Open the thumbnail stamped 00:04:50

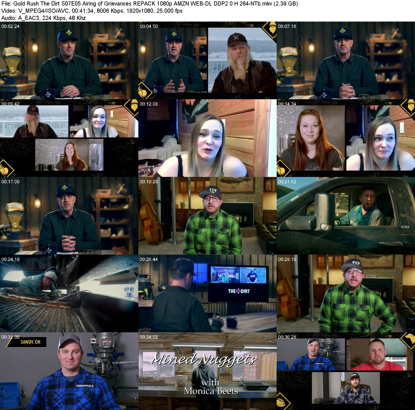pos(207,61)
